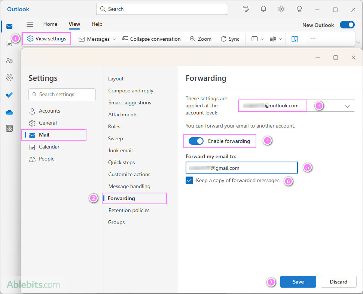
Task: Click the Forward my email to field
Action: (241, 168)
